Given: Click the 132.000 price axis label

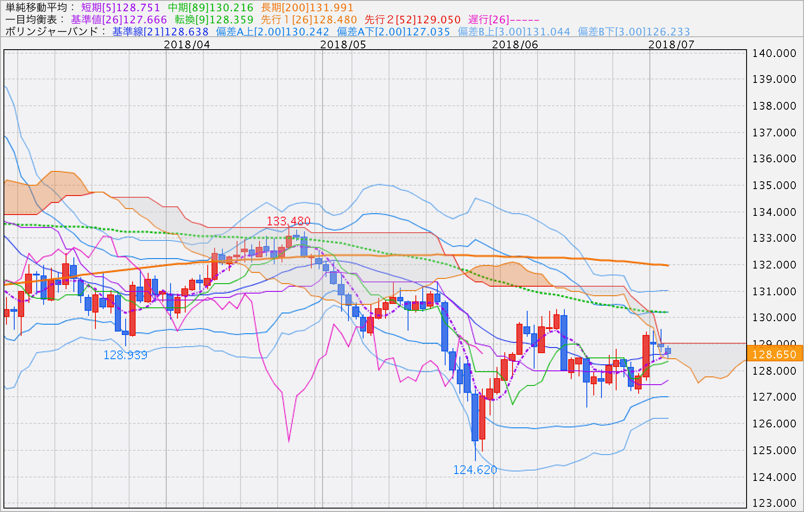Looking at the screenshot, I should [x=774, y=265].
